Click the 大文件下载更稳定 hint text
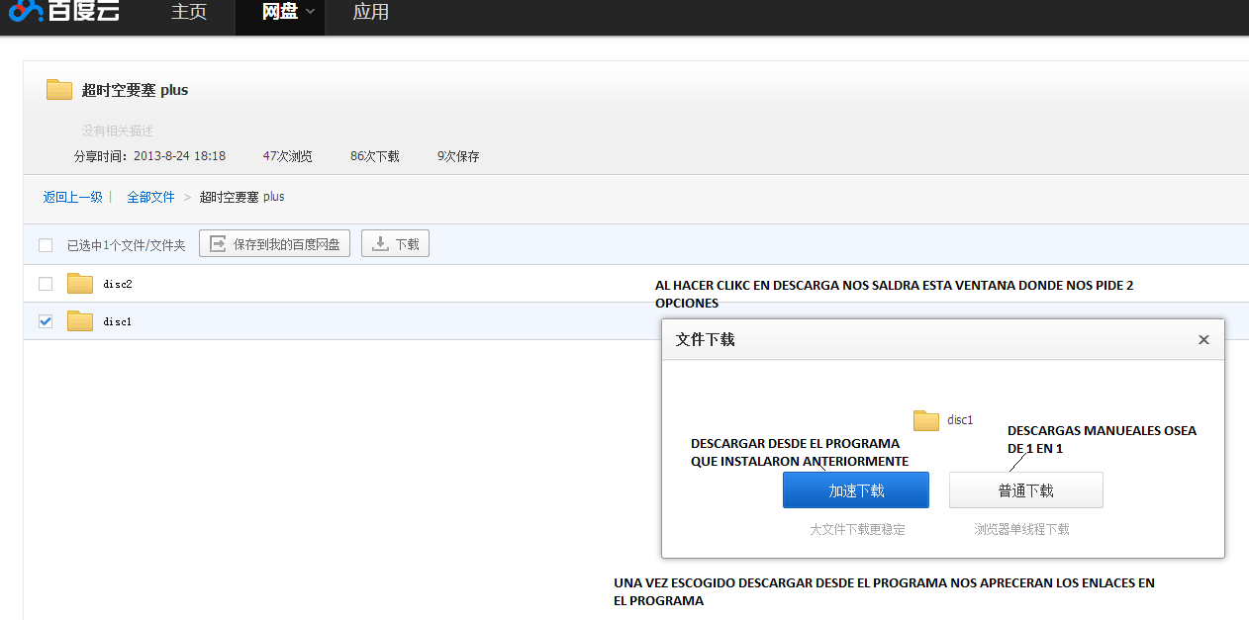This screenshot has width=1249, height=620. (857, 529)
